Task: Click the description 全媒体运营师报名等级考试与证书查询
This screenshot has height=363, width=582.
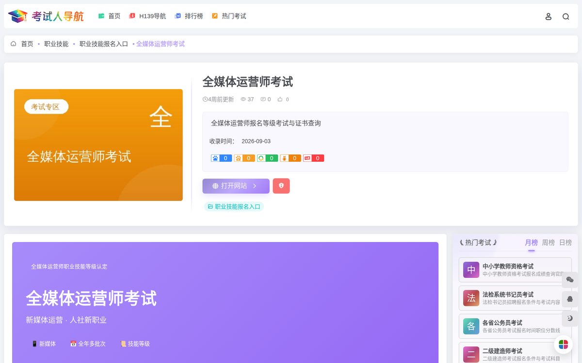Action: coord(266,123)
